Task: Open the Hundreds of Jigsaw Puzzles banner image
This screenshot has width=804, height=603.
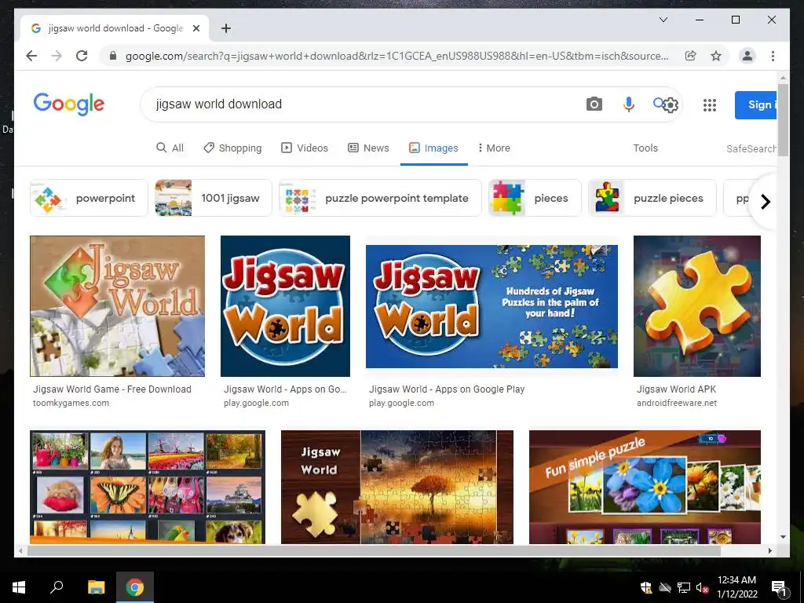Action: 492,306
